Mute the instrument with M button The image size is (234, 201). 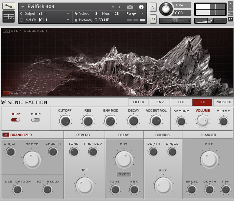pos(153,18)
